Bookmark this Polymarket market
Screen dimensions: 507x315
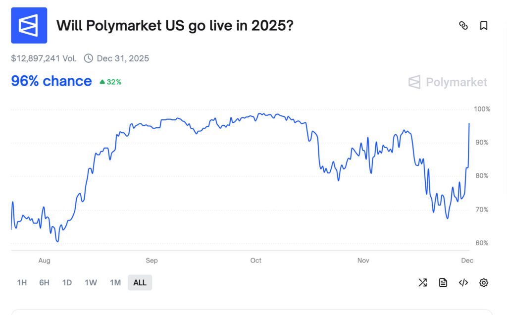pyautogui.click(x=483, y=25)
